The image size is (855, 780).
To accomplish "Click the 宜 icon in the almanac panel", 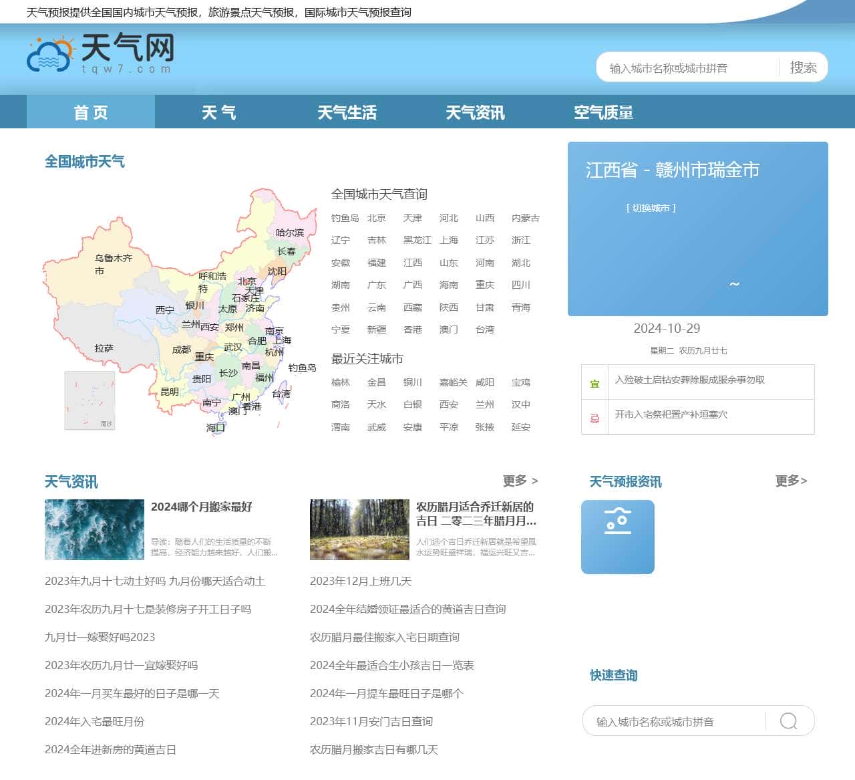I will [x=594, y=382].
